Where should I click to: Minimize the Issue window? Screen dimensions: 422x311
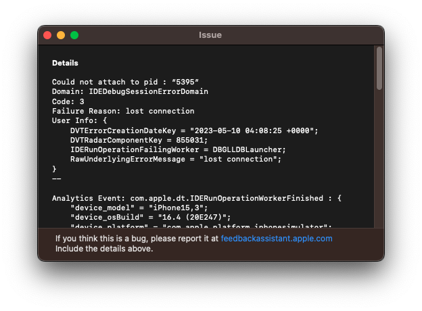click(x=61, y=35)
